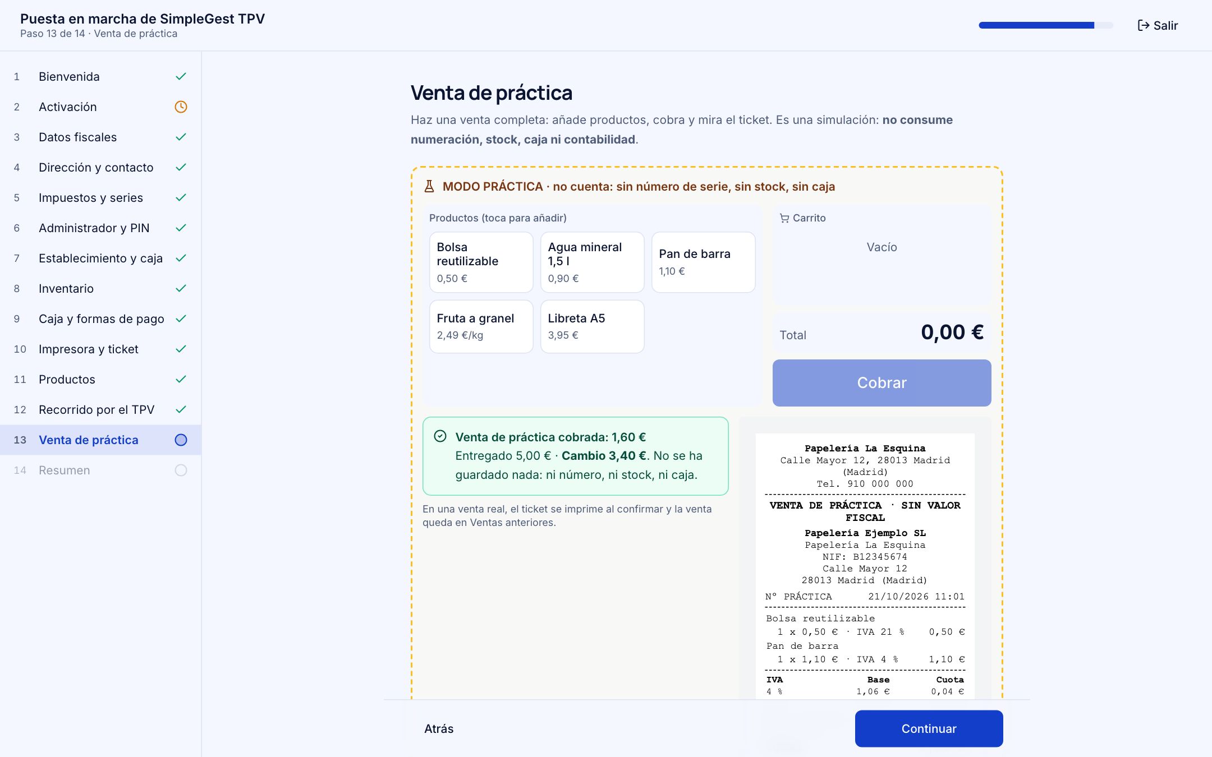The image size is (1212, 757).
Task: Click 'Cambio 3,40 €' in the notice
Action: pos(604,456)
